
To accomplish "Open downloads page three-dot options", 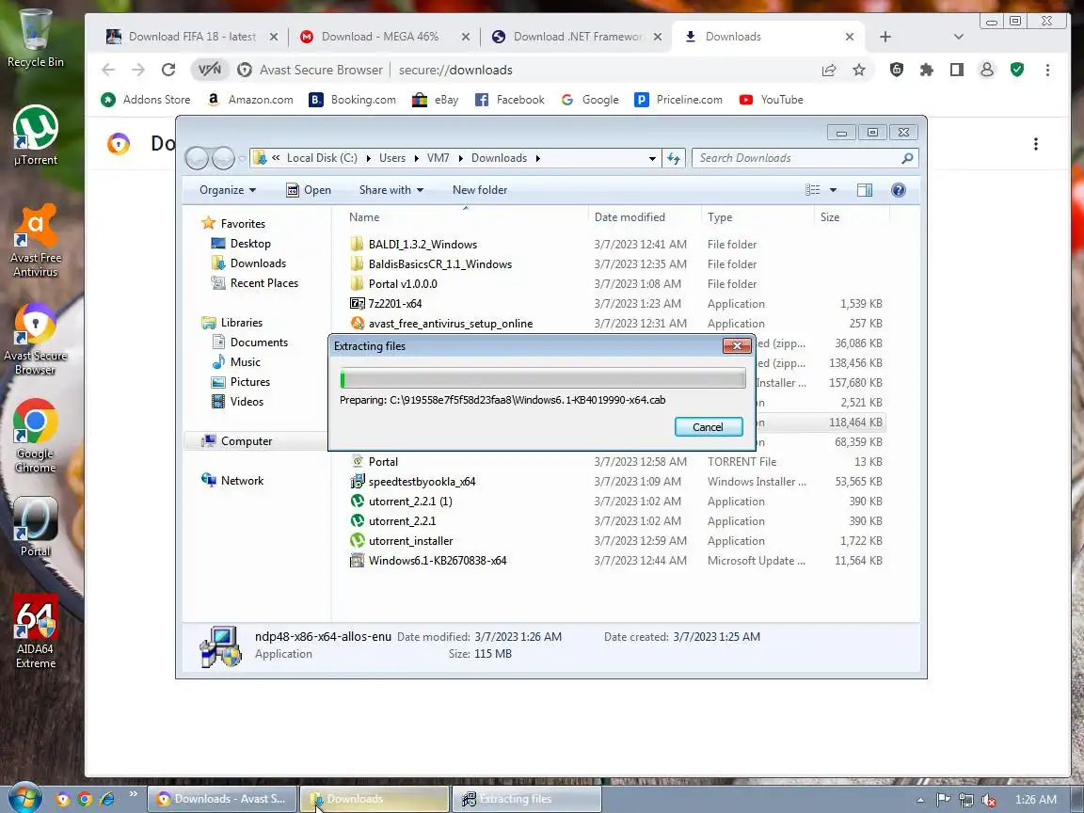I will tap(1036, 144).
